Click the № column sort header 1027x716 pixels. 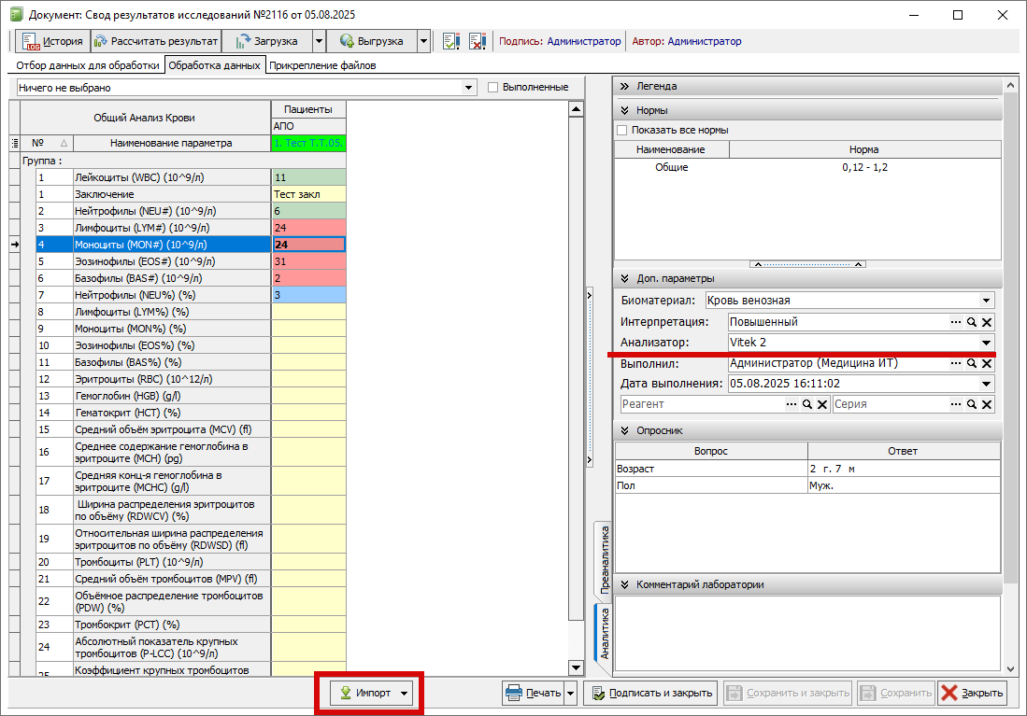click(x=47, y=143)
